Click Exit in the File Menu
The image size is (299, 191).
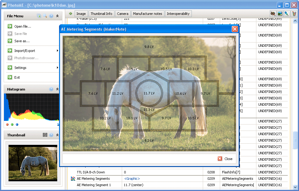[17, 77]
